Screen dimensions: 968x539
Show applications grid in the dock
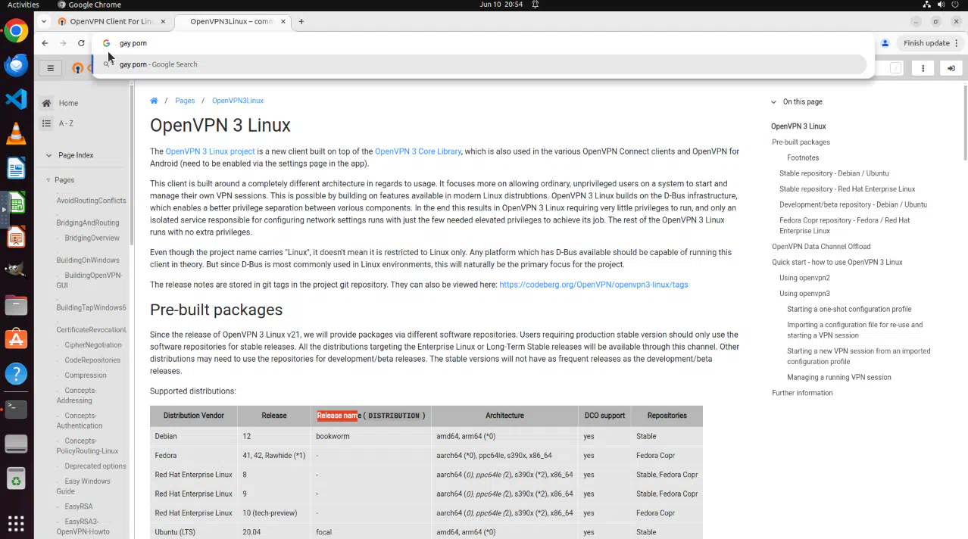tap(16, 523)
